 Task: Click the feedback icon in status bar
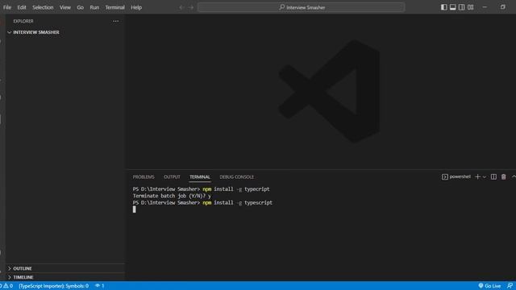[510, 286]
